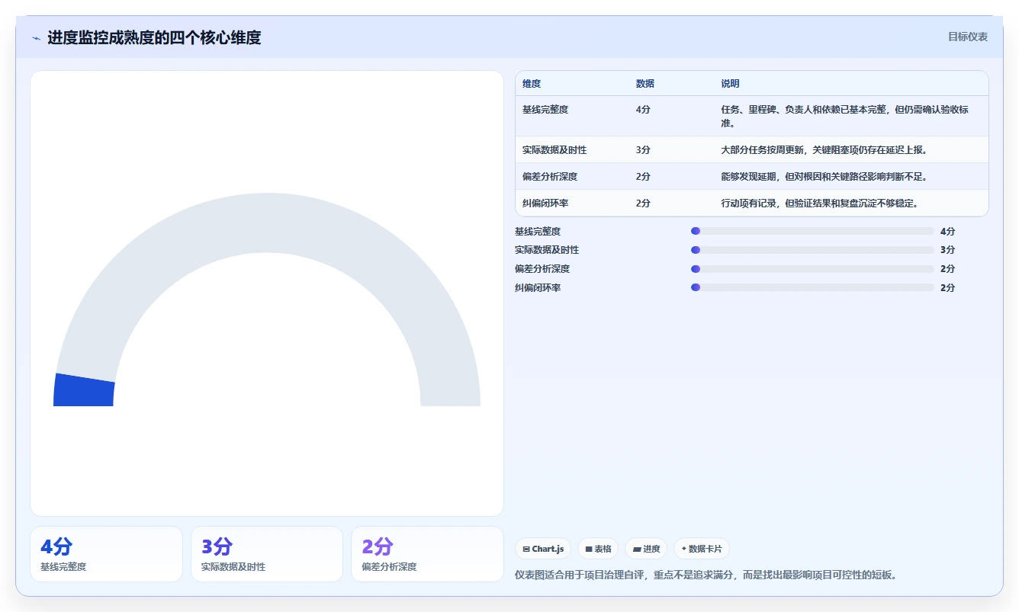Click the 基线完整度 label beside its bar

(x=538, y=231)
